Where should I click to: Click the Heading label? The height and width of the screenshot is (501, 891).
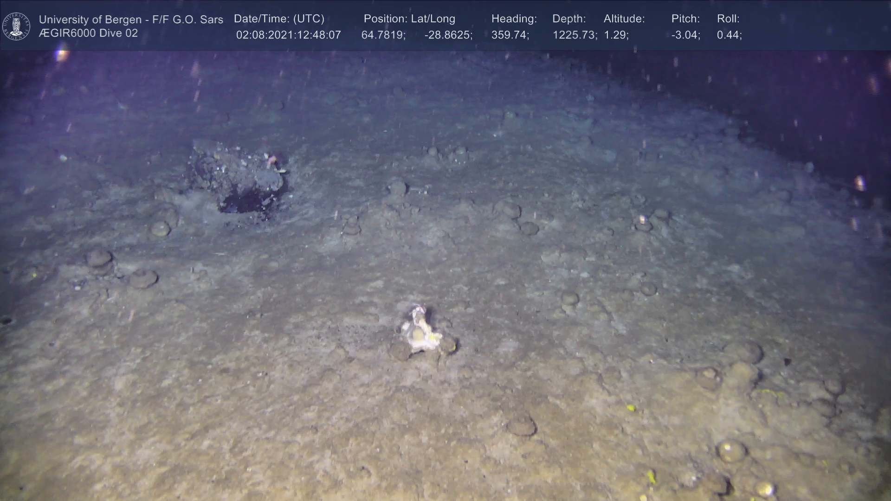click(x=514, y=19)
